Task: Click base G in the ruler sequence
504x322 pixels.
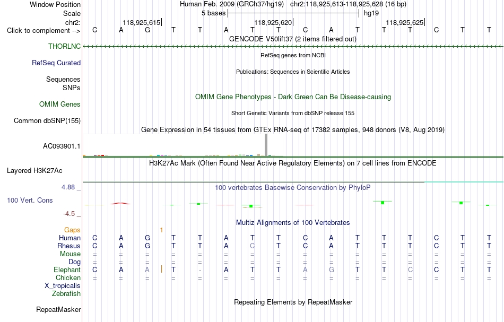Action: pyautogui.click(x=147, y=30)
